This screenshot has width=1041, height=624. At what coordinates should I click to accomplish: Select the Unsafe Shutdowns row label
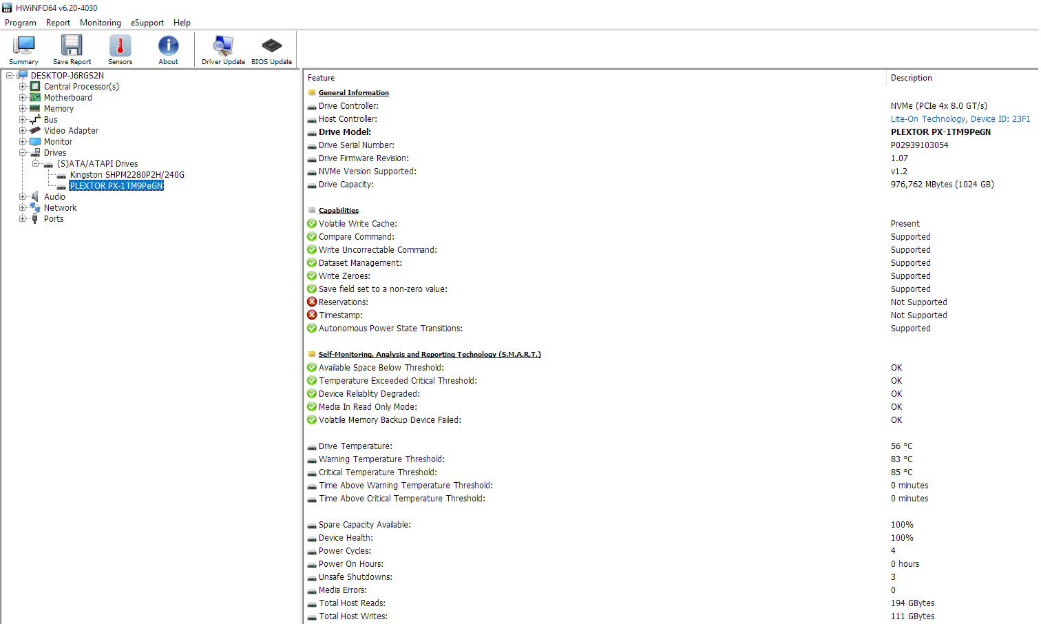[355, 577]
